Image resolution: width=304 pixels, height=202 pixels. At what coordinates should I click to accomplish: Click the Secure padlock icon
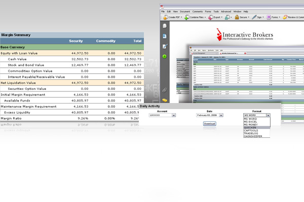[x=237, y=17]
